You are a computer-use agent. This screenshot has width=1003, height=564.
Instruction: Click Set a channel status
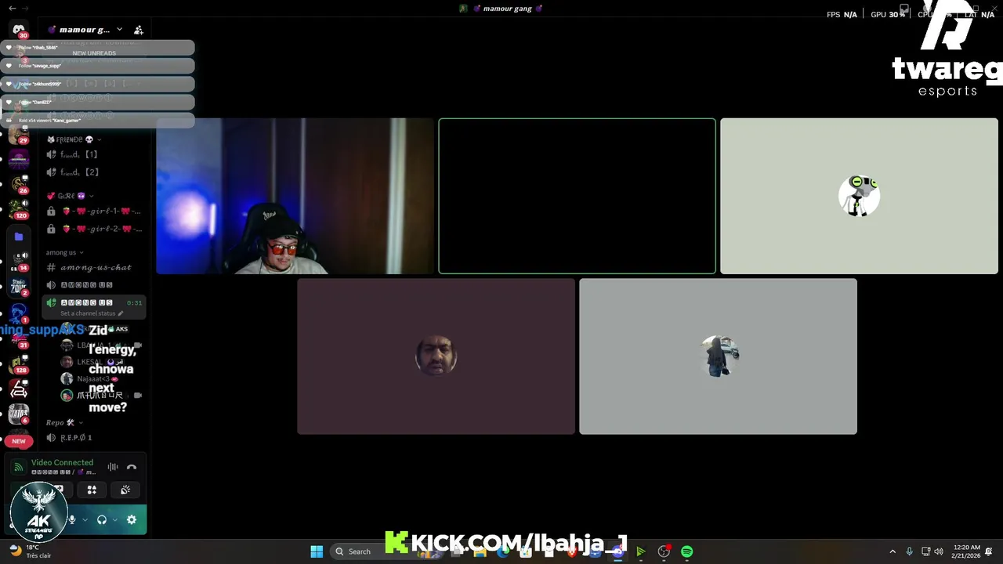coord(92,313)
